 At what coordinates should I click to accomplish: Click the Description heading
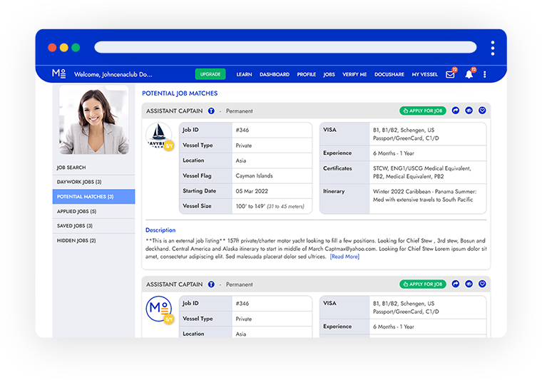160,230
